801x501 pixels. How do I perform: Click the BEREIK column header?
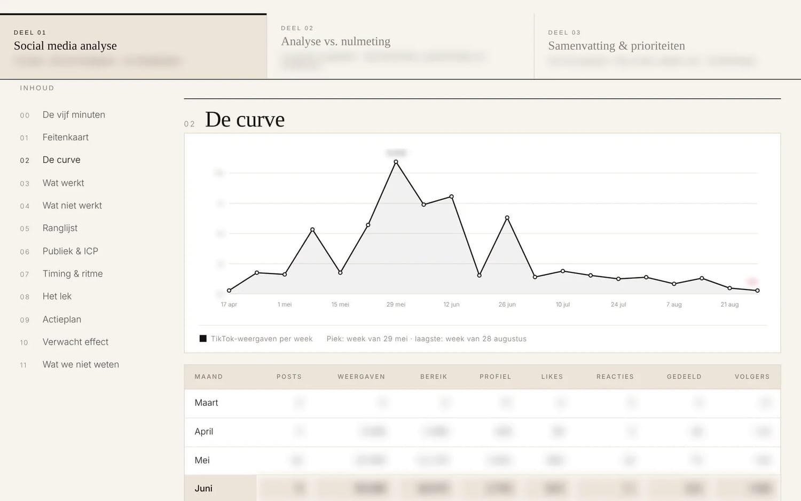(434, 377)
